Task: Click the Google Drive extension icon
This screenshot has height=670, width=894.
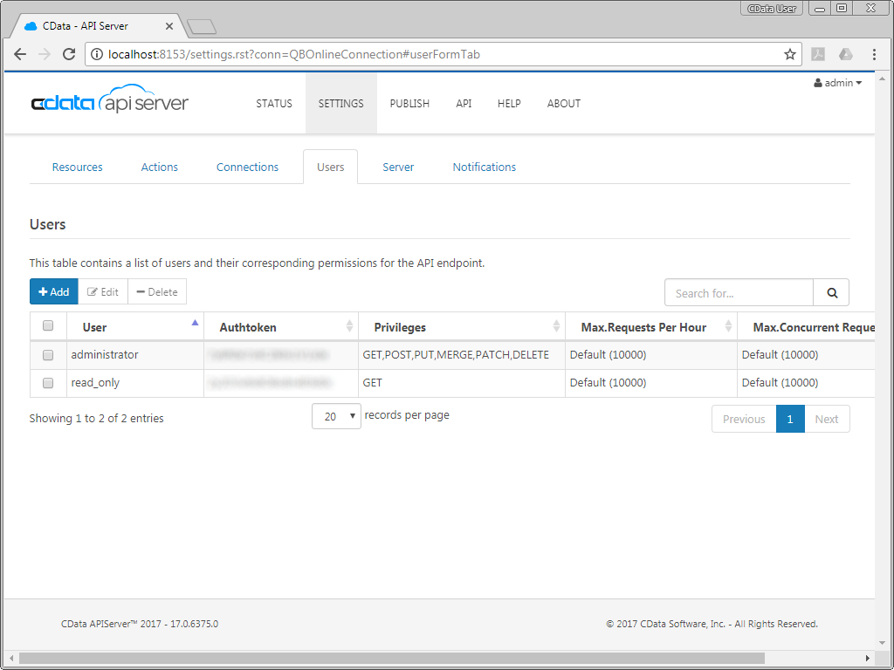Action: 845,54
